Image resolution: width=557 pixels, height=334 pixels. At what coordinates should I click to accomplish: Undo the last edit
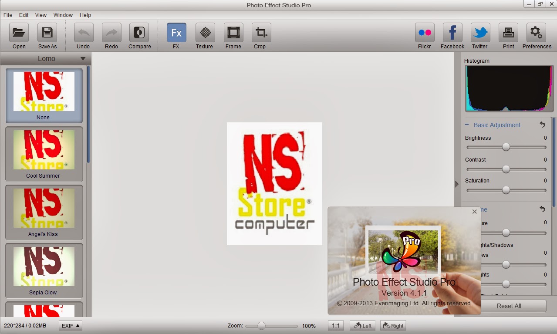[83, 33]
